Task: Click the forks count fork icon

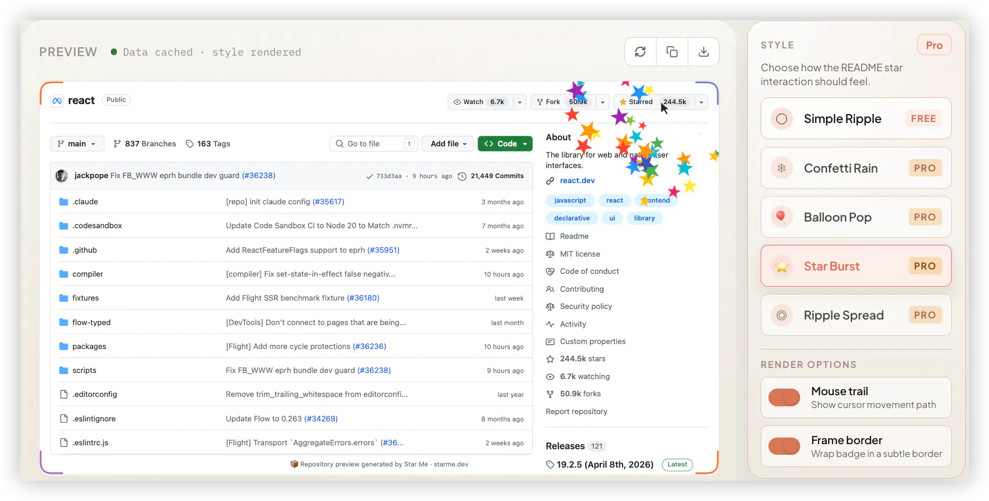Action: (550, 394)
